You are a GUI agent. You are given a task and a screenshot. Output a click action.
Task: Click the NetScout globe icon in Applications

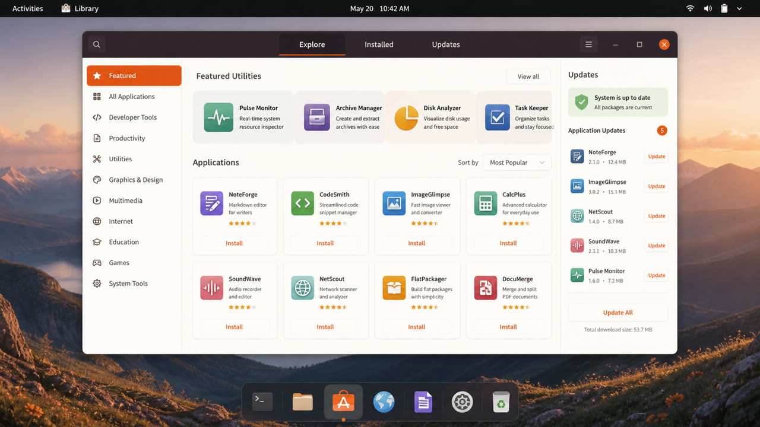tap(303, 288)
